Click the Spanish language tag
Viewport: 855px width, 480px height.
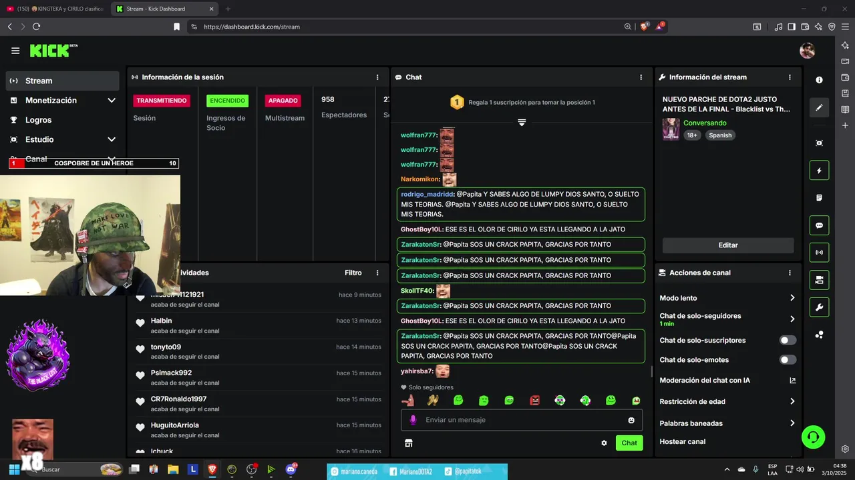click(x=720, y=135)
